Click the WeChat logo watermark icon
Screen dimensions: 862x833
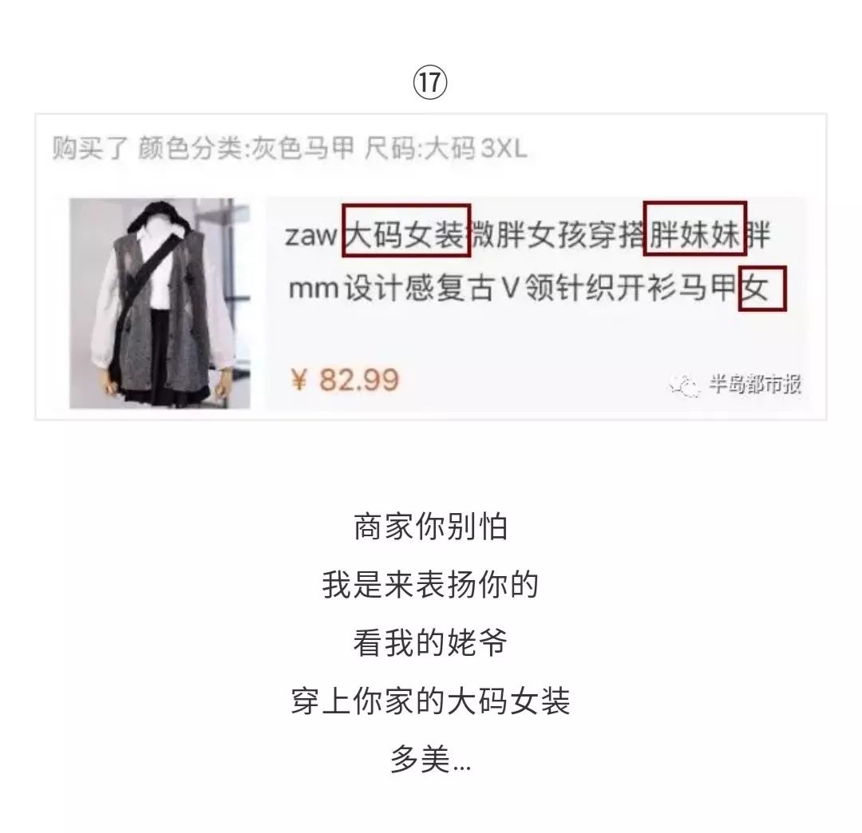point(685,385)
